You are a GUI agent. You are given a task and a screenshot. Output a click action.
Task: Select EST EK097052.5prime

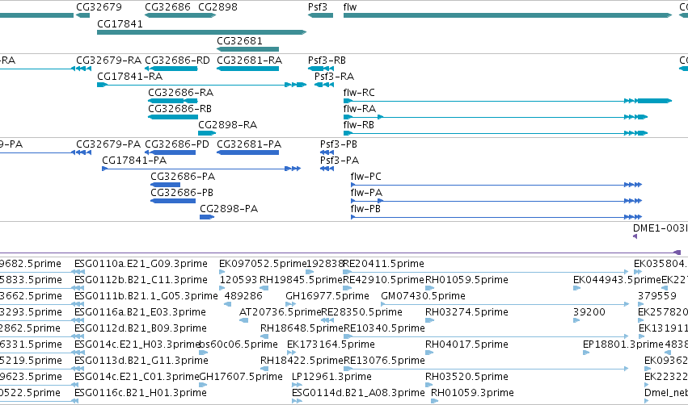tap(263, 264)
